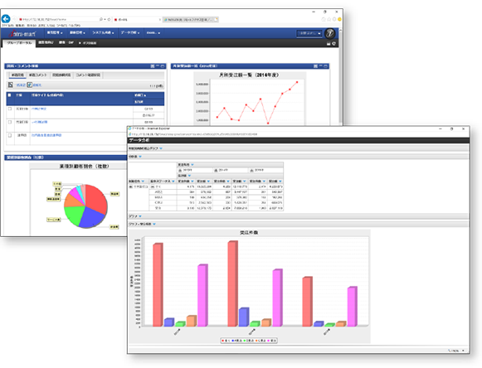Image resolution: width=482 pixels, height=368 pixels.
Task: Tick the select-all checkbox in the table header
Action: click(9, 95)
